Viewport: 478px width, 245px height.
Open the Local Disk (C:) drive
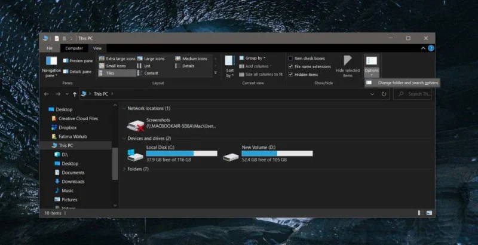pyautogui.click(x=172, y=154)
